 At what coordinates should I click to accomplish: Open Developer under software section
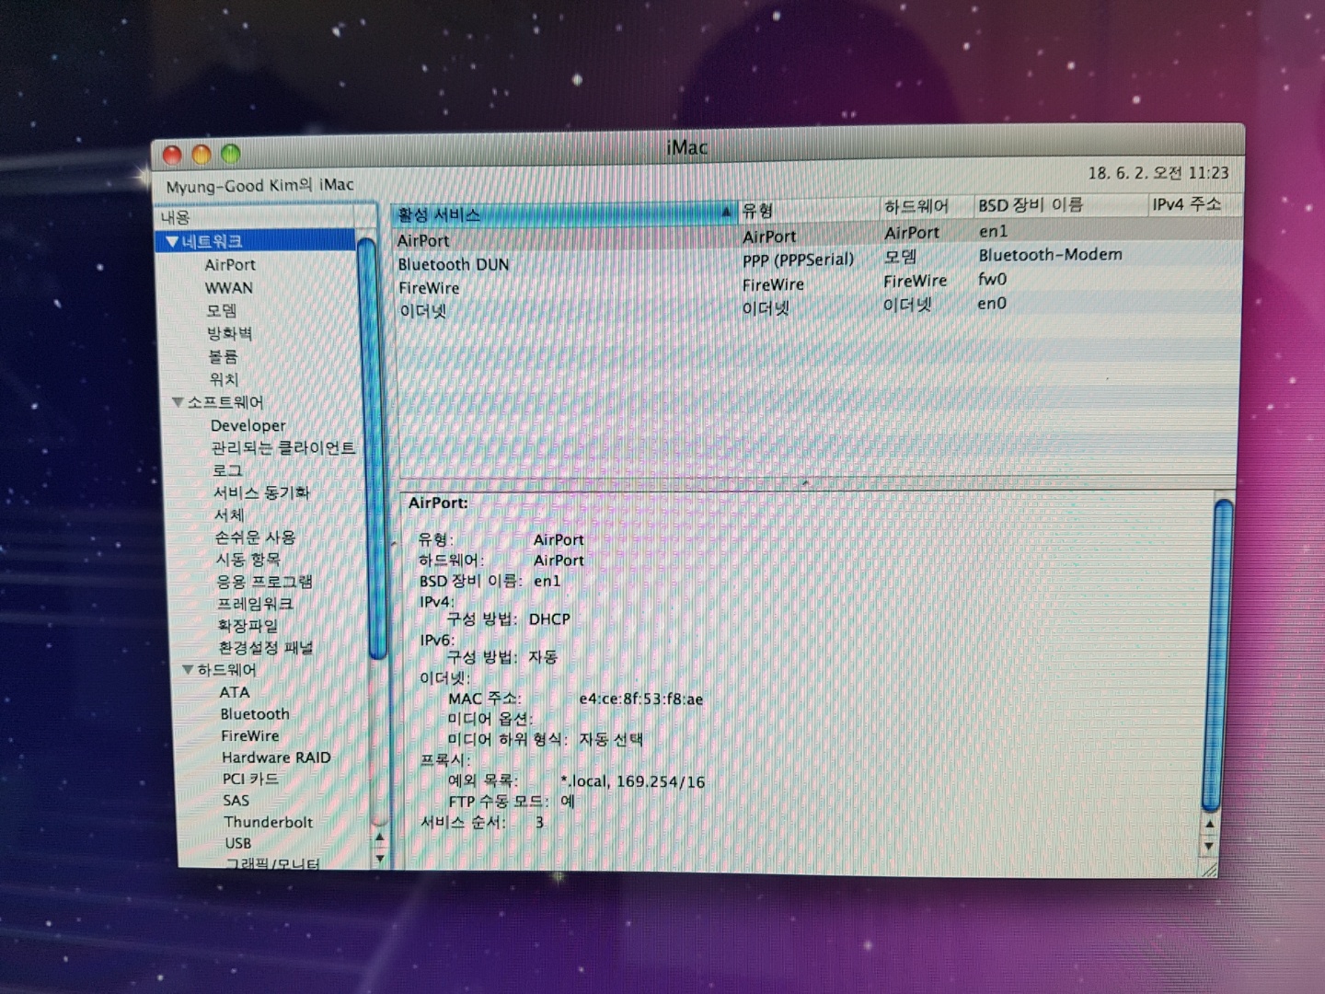pos(248,425)
